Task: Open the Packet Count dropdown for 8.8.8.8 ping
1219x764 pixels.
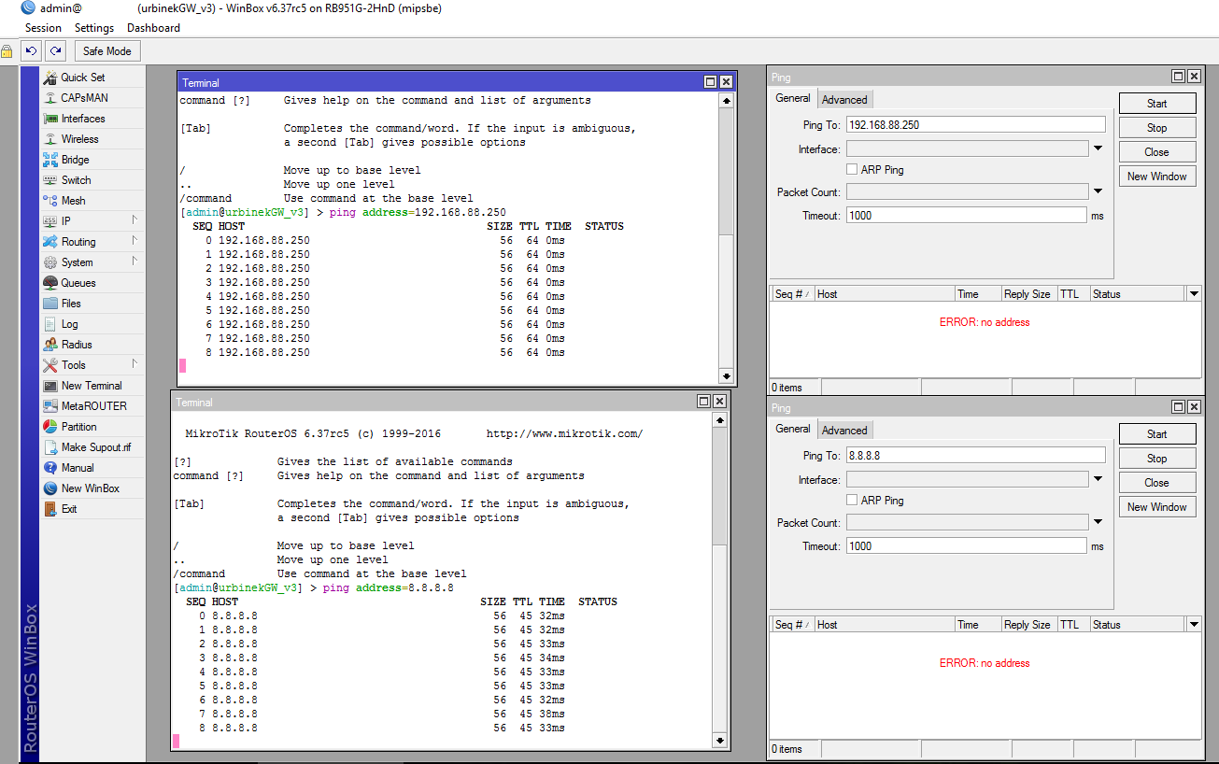Action: tap(1098, 521)
